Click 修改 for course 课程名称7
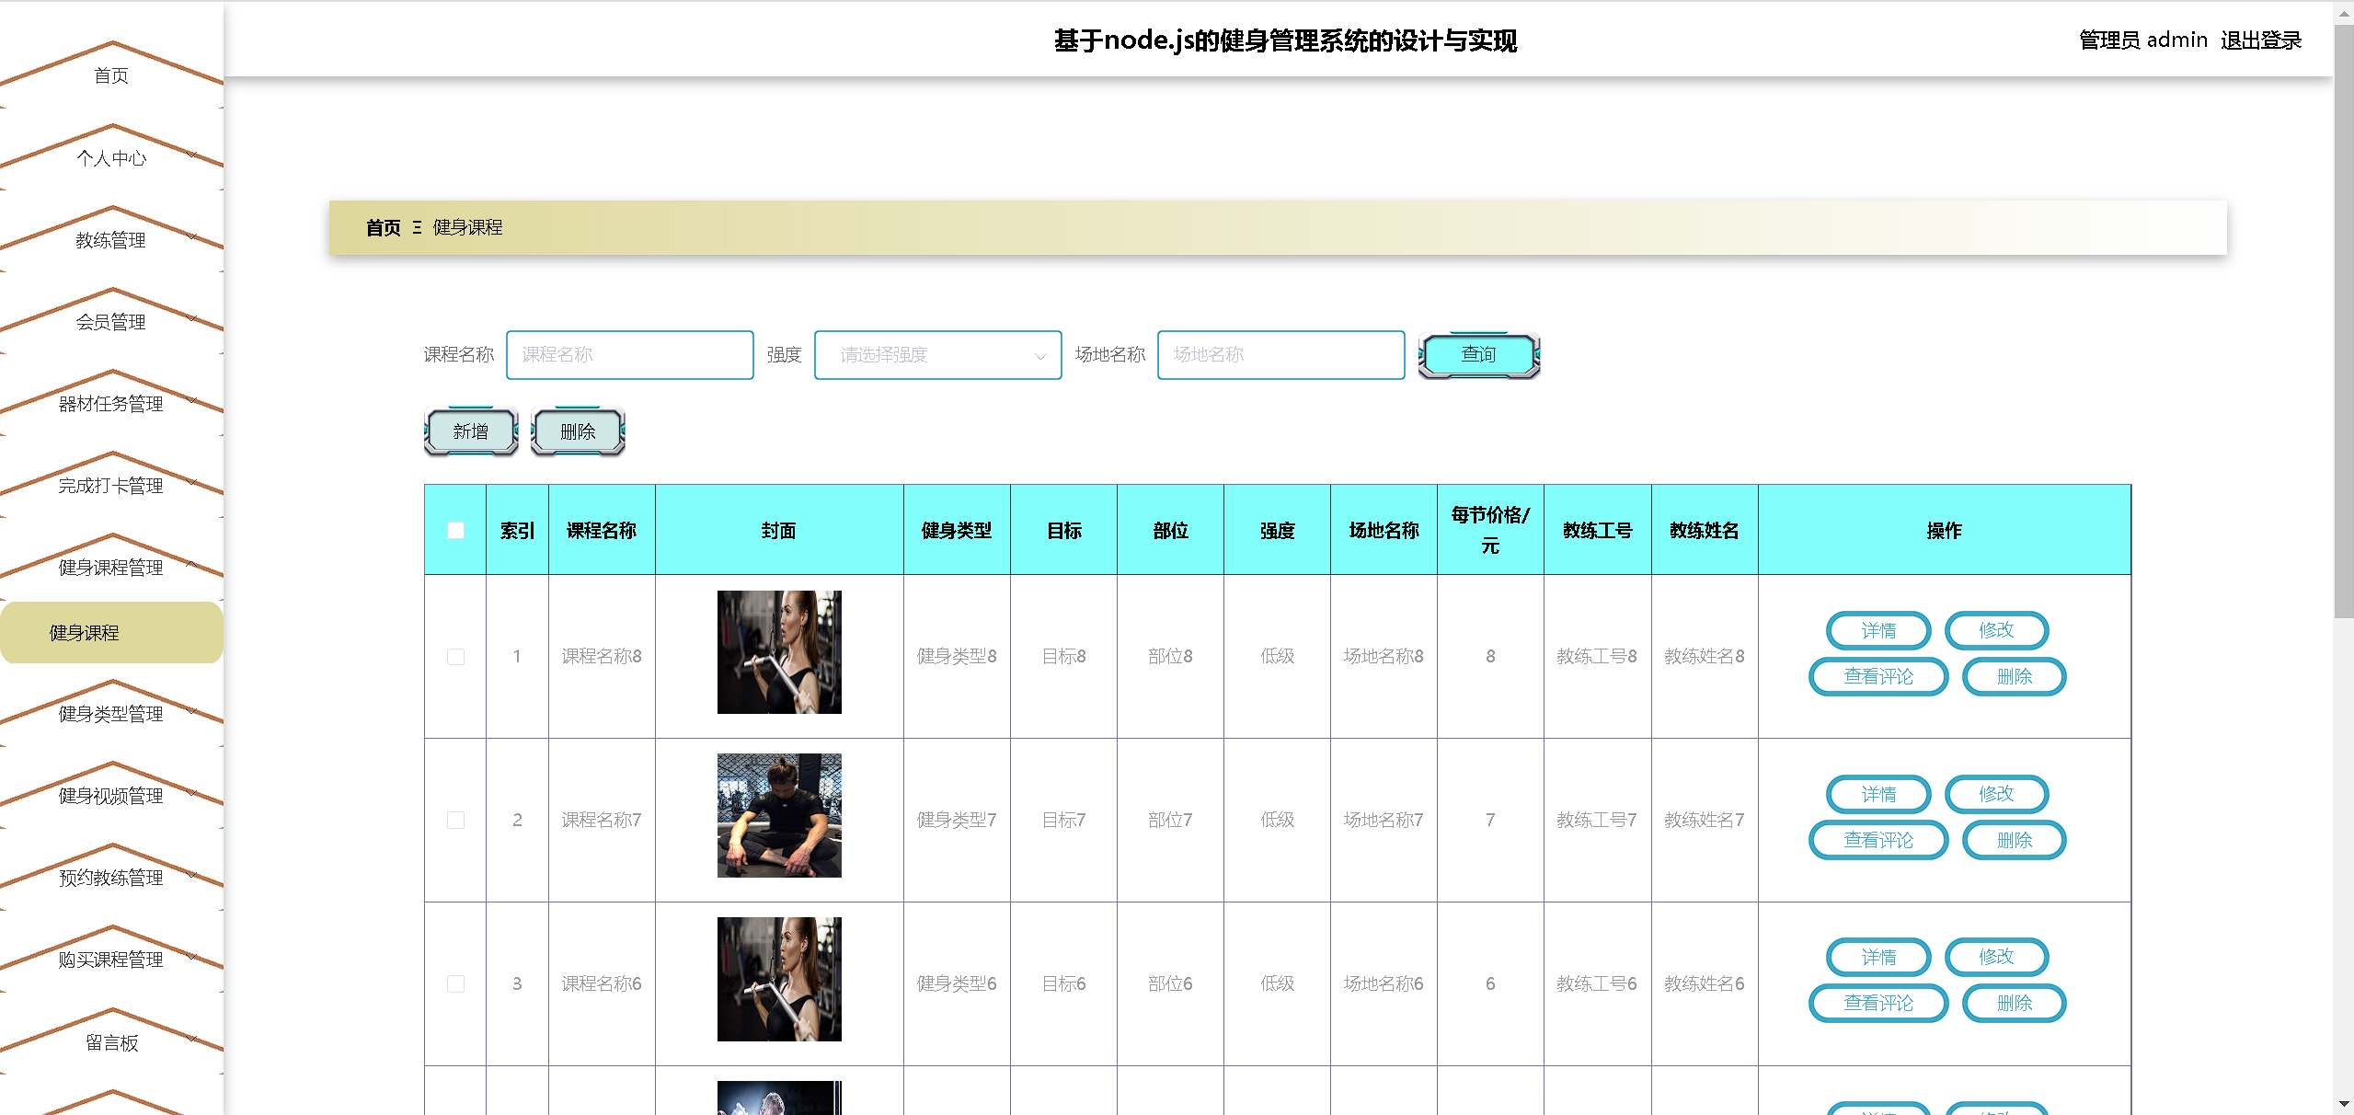This screenshot has height=1115, width=2354. click(1995, 794)
